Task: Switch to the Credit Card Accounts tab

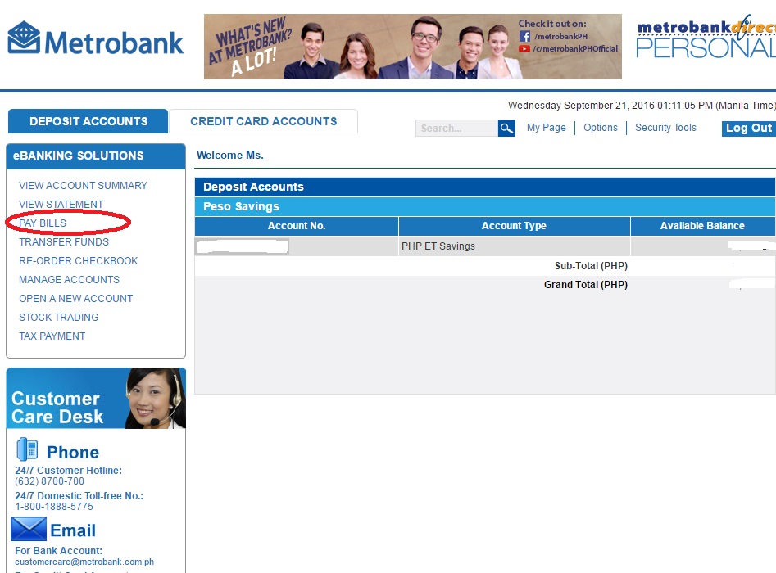Action: point(263,121)
